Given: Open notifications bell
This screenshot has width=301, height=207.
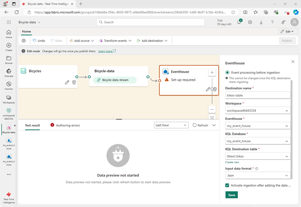Looking at the screenshot, I should (239, 22).
